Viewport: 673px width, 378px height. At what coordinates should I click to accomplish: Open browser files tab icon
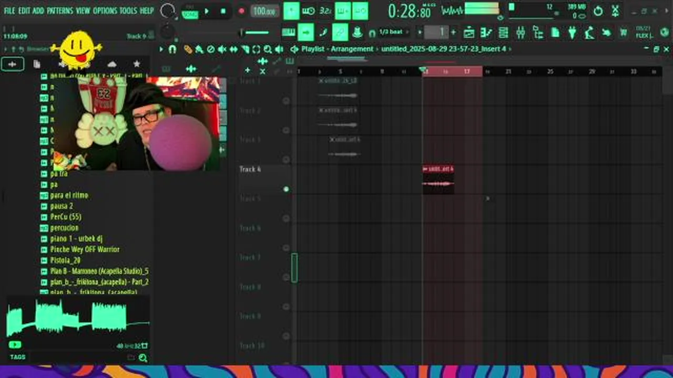pos(37,64)
